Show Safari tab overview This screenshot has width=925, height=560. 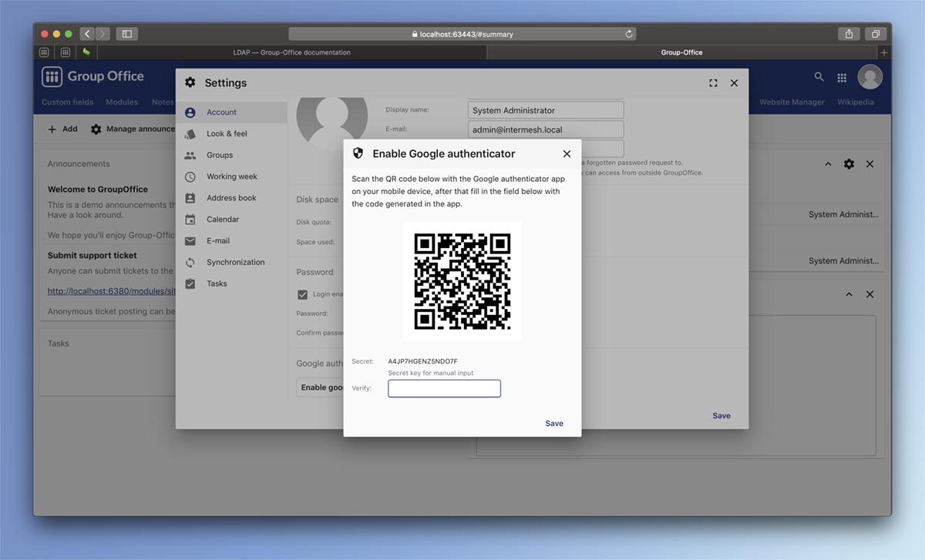(876, 34)
